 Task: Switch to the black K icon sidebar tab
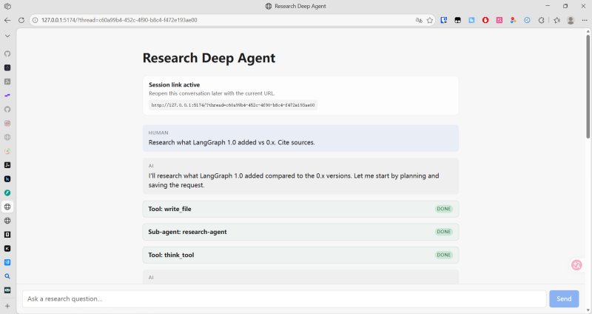tap(7, 248)
